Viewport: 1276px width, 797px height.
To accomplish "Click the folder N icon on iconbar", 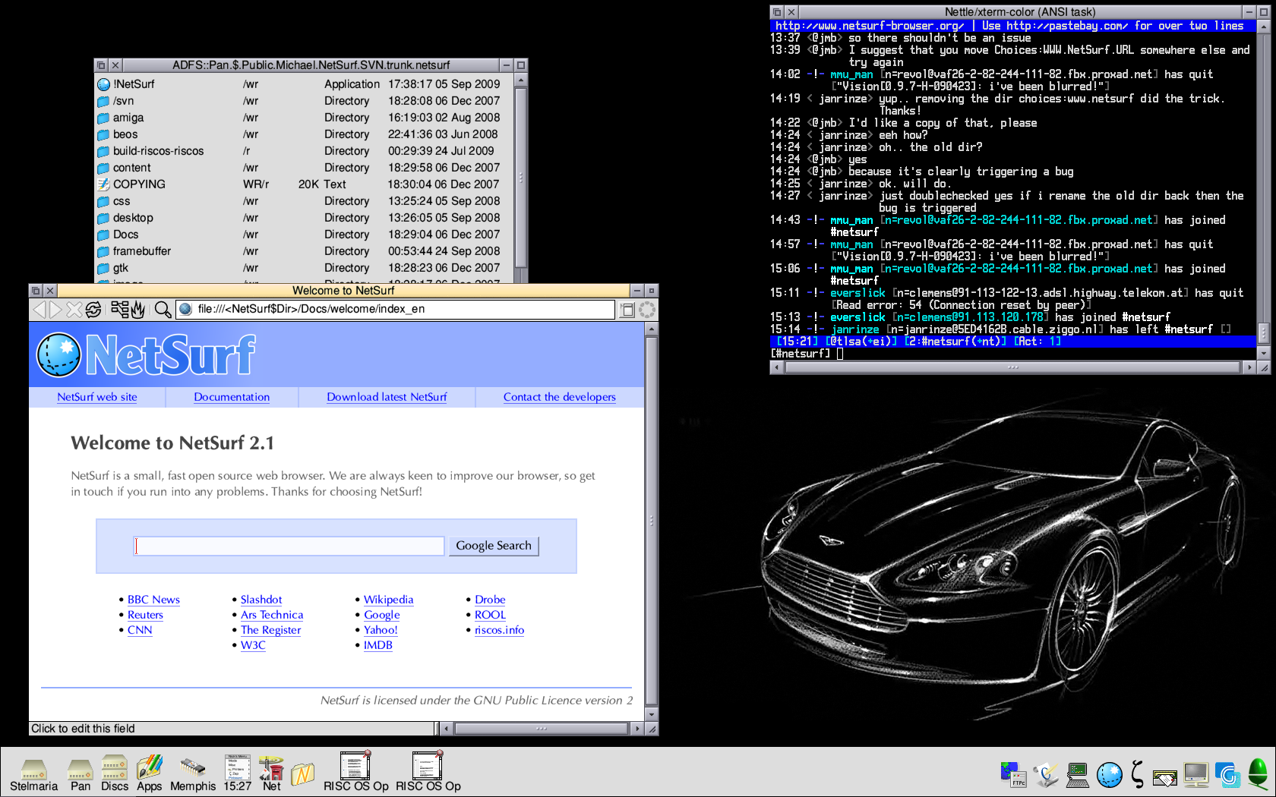I will (x=302, y=774).
